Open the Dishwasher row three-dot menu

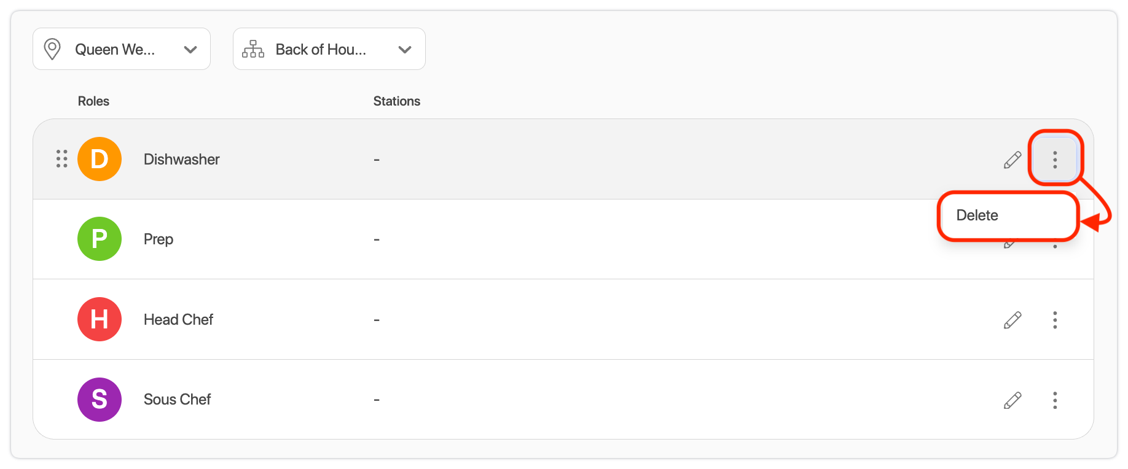(1054, 160)
